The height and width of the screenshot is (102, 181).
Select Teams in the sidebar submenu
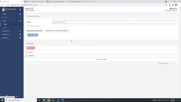5,24
